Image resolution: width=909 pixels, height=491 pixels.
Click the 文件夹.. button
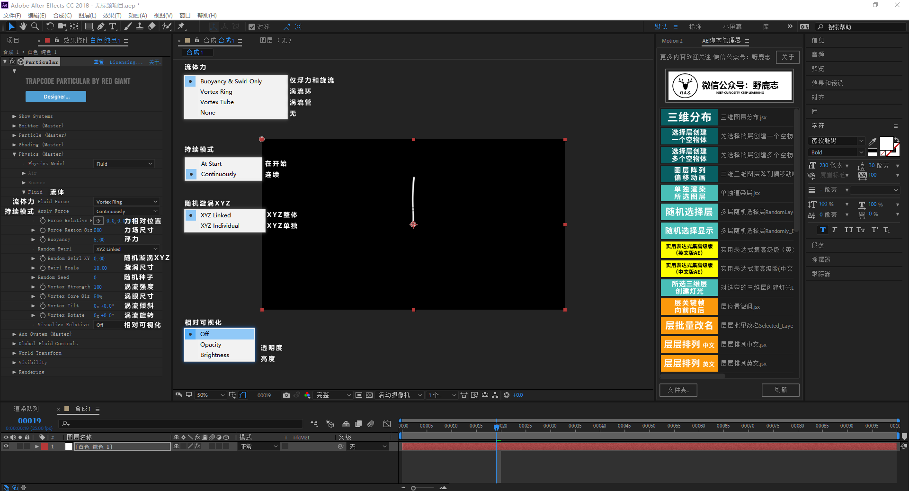click(x=678, y=390)
